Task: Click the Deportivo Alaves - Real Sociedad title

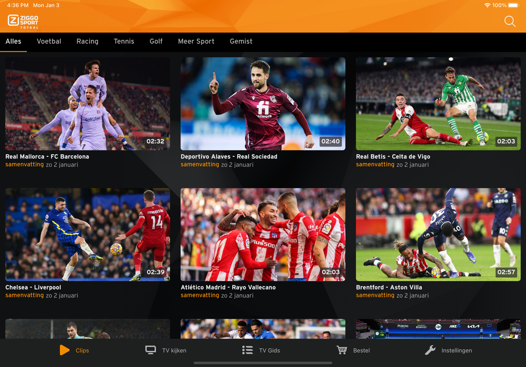Action: [x=229, y=156]
